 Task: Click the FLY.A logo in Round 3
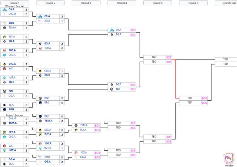(x=76, y=130)
